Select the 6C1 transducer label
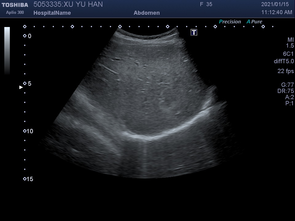The width and height of the screenshot is (295, 221). (x=288, y=54)
